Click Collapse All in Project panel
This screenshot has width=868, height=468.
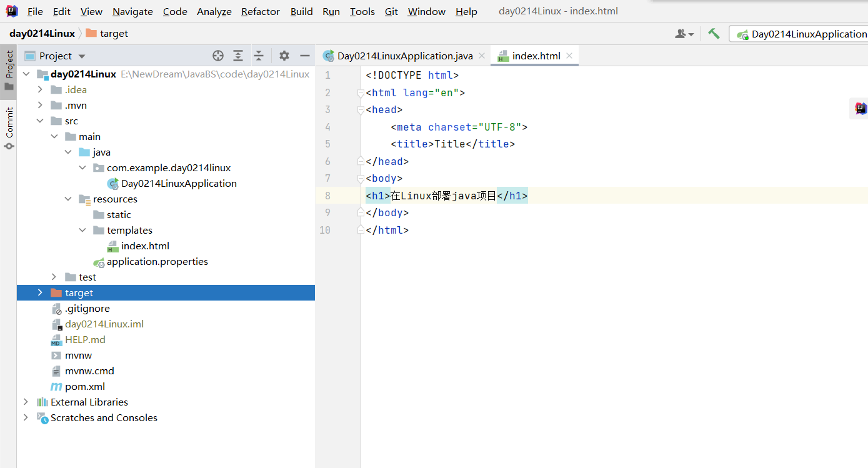[259, 56]
